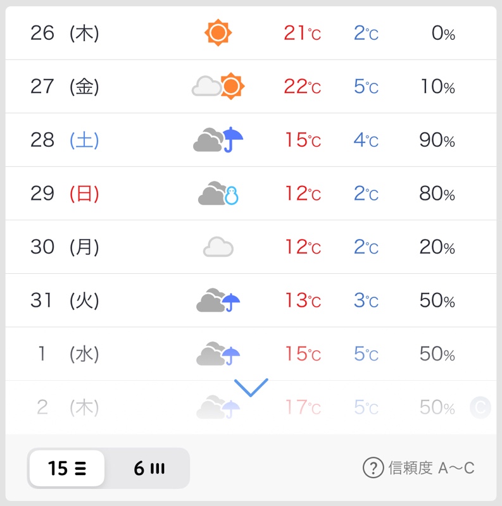The image size is (502, 506).
Task: Select the 28 (土) forecast row
Action: [251, 140]
